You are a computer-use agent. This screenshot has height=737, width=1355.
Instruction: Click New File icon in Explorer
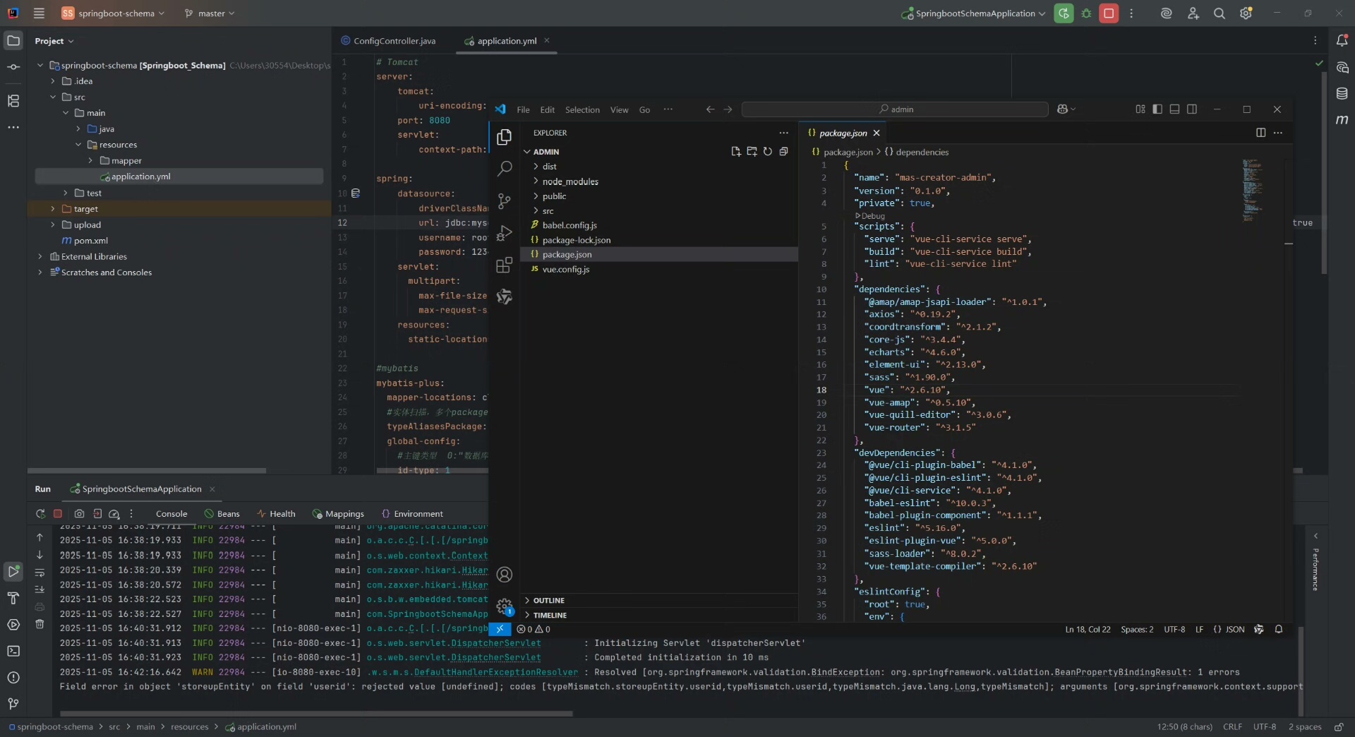[x=735, y=152]
